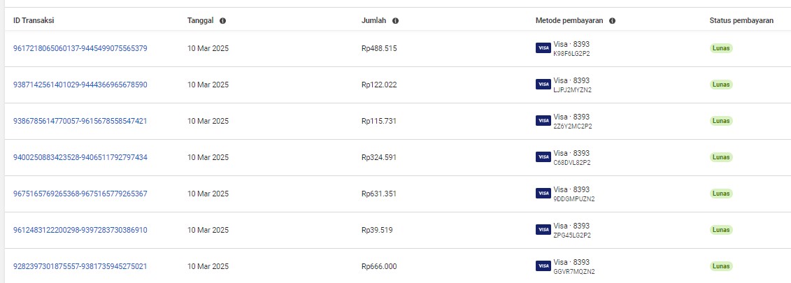
Task: Click Visa card icon for K98F6LG2P2
Action: coord(543,48)
